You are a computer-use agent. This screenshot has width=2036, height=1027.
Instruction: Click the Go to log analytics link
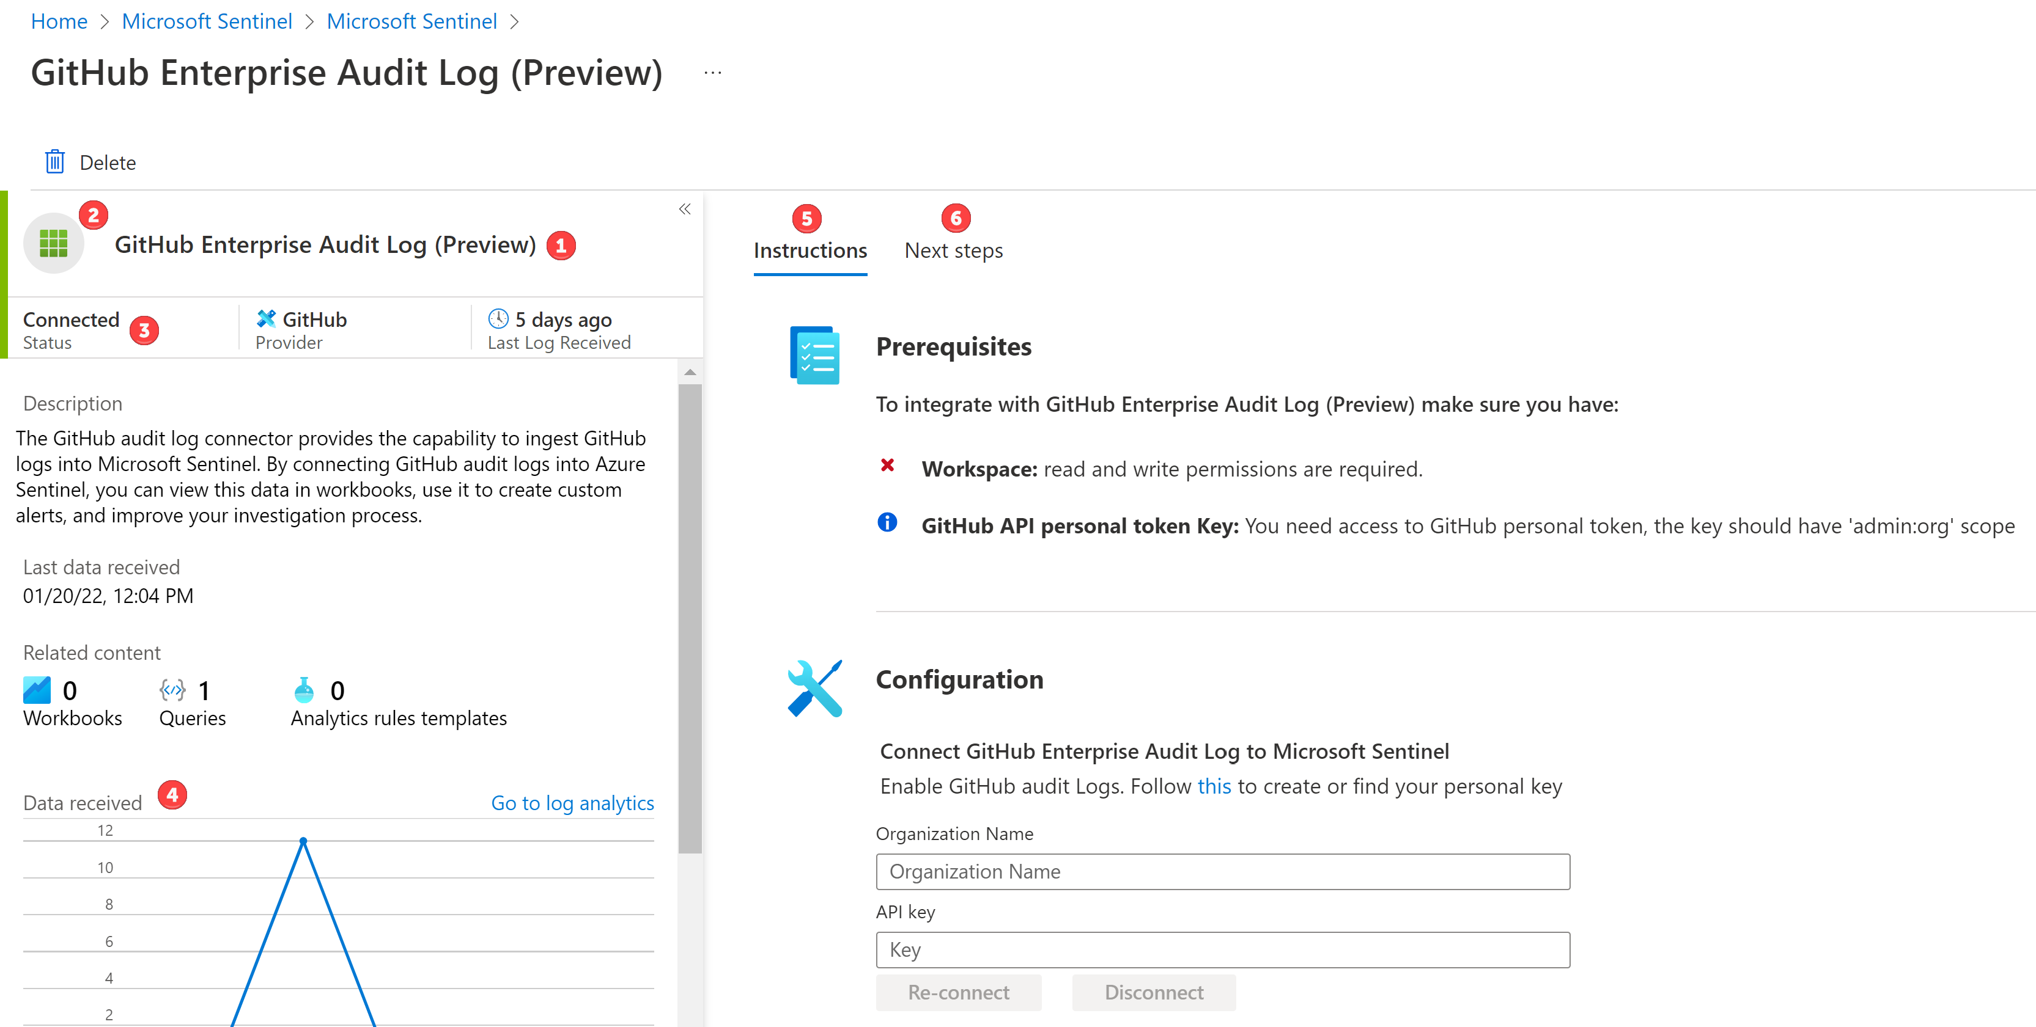[x=572, y=803]
